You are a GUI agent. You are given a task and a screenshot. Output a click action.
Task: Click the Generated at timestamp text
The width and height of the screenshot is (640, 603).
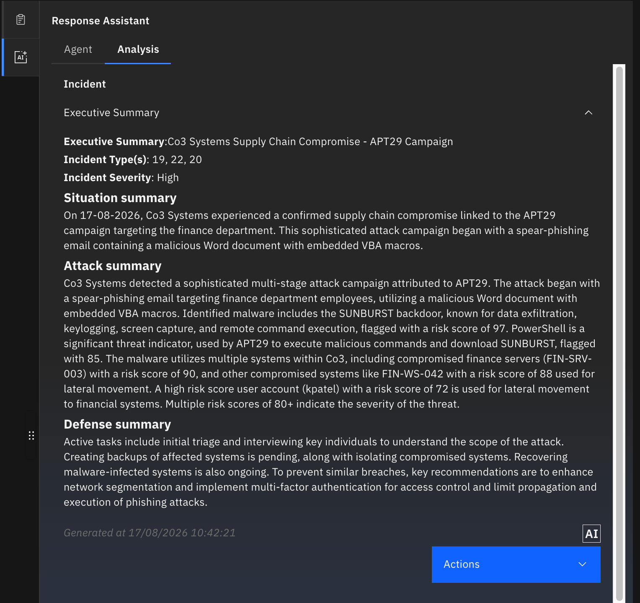pos(150,533)
